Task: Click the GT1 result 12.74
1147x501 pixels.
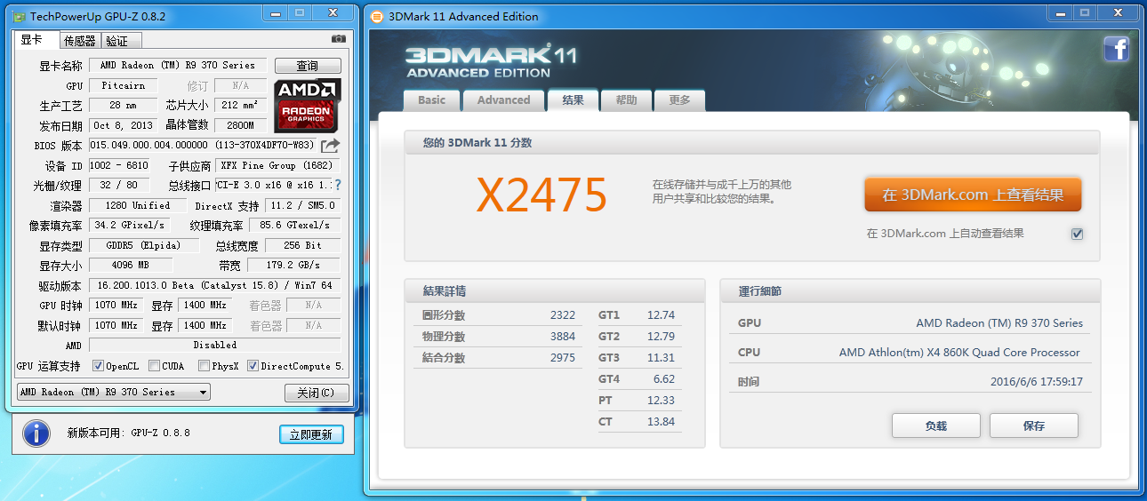Action: pos(662,315)
